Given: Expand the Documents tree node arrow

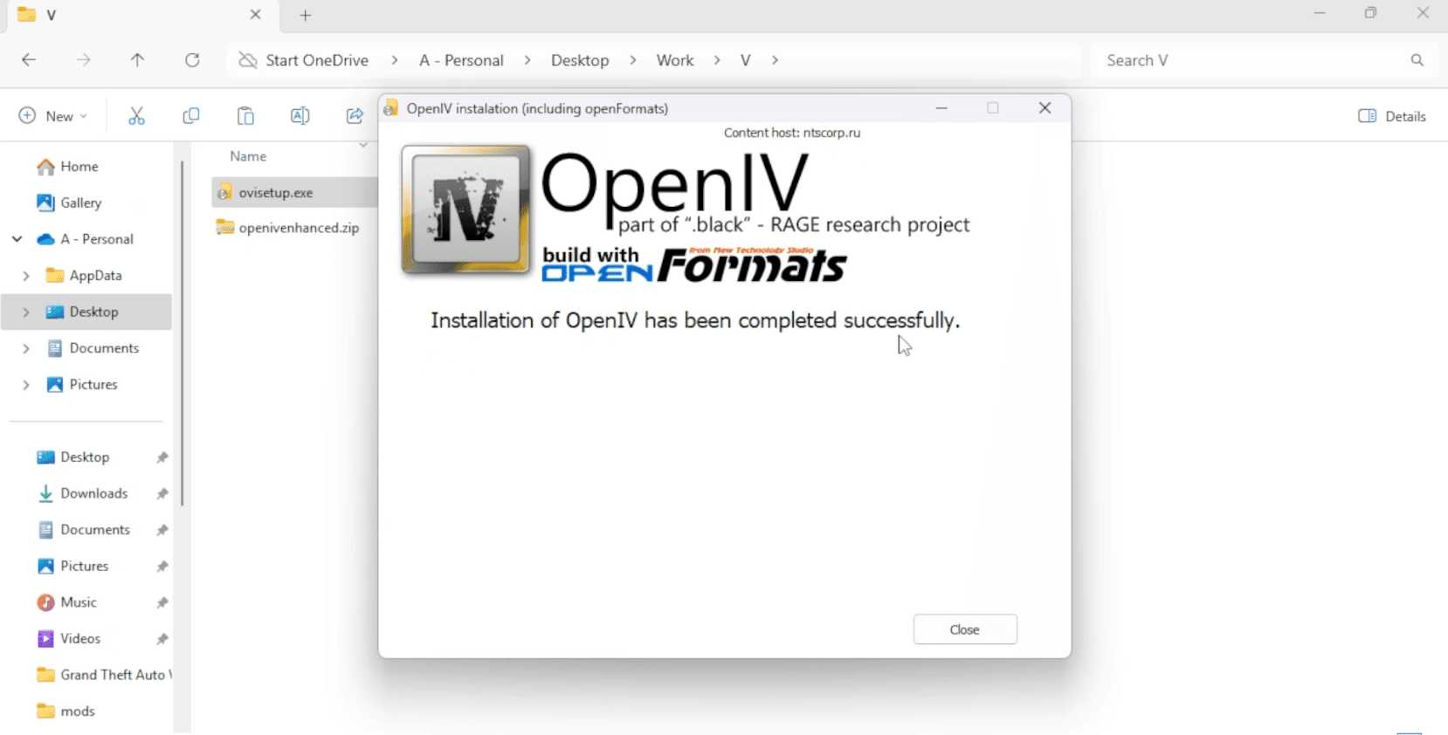Looking at the screenshot, I should pos(26,348).
